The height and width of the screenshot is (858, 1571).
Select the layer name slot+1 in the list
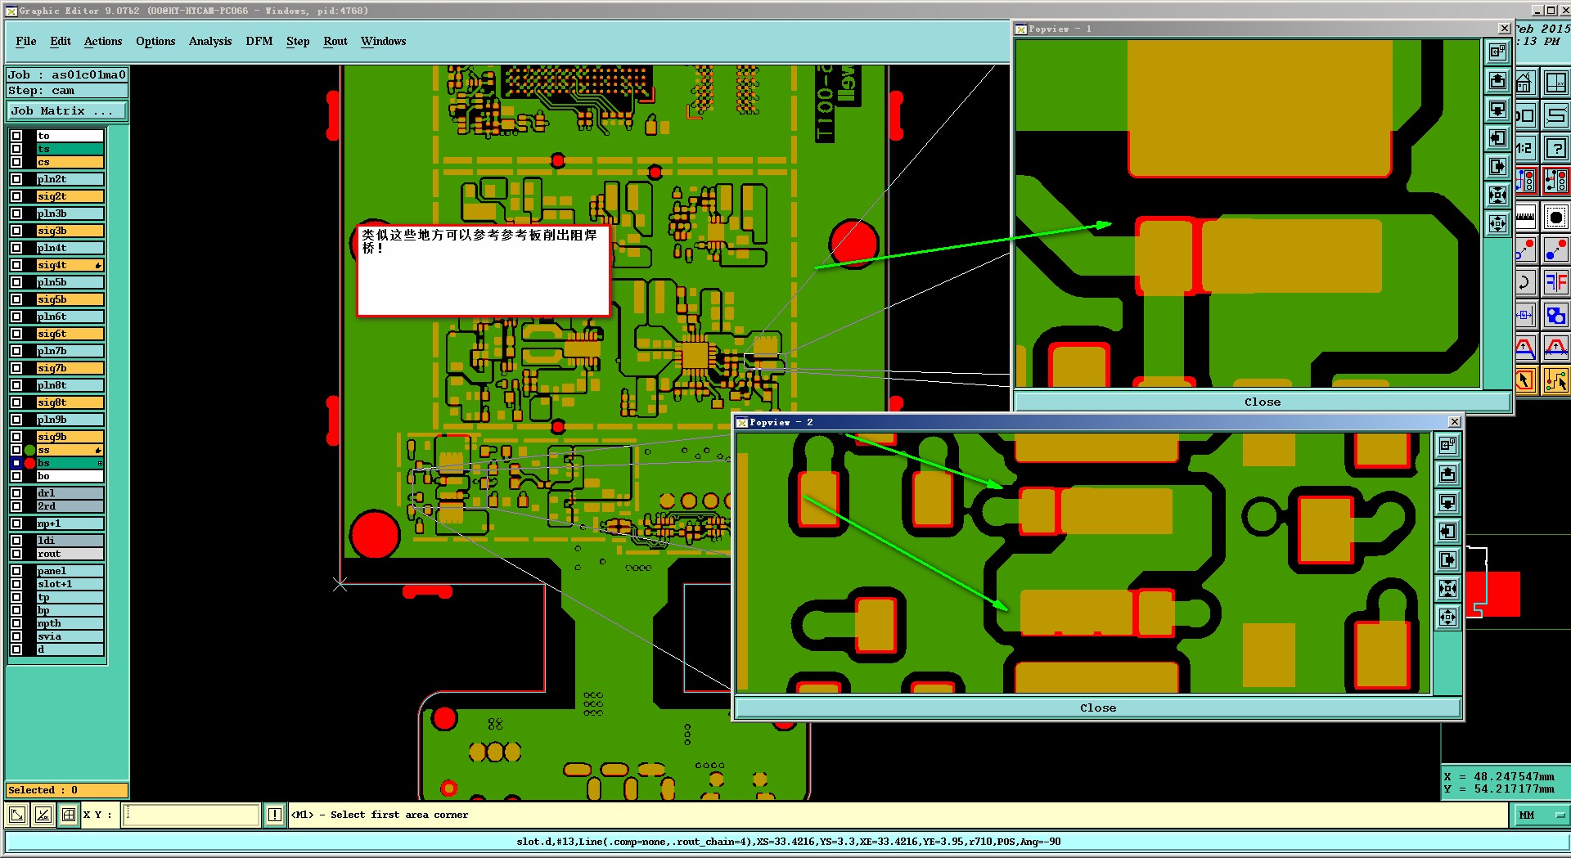[70, 584]
